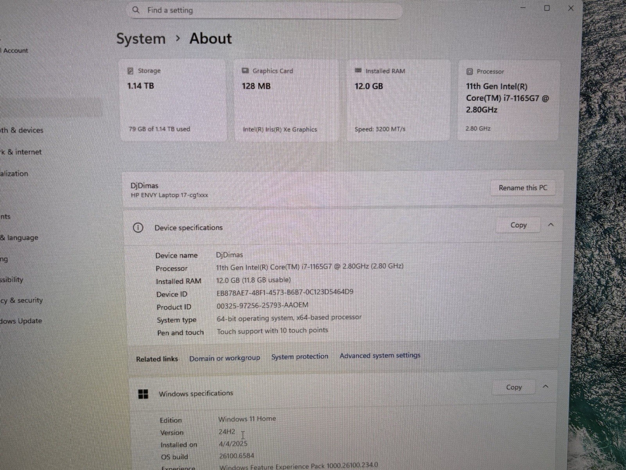Maximize the Settings window
626x470 pixels.
[547, 8]
